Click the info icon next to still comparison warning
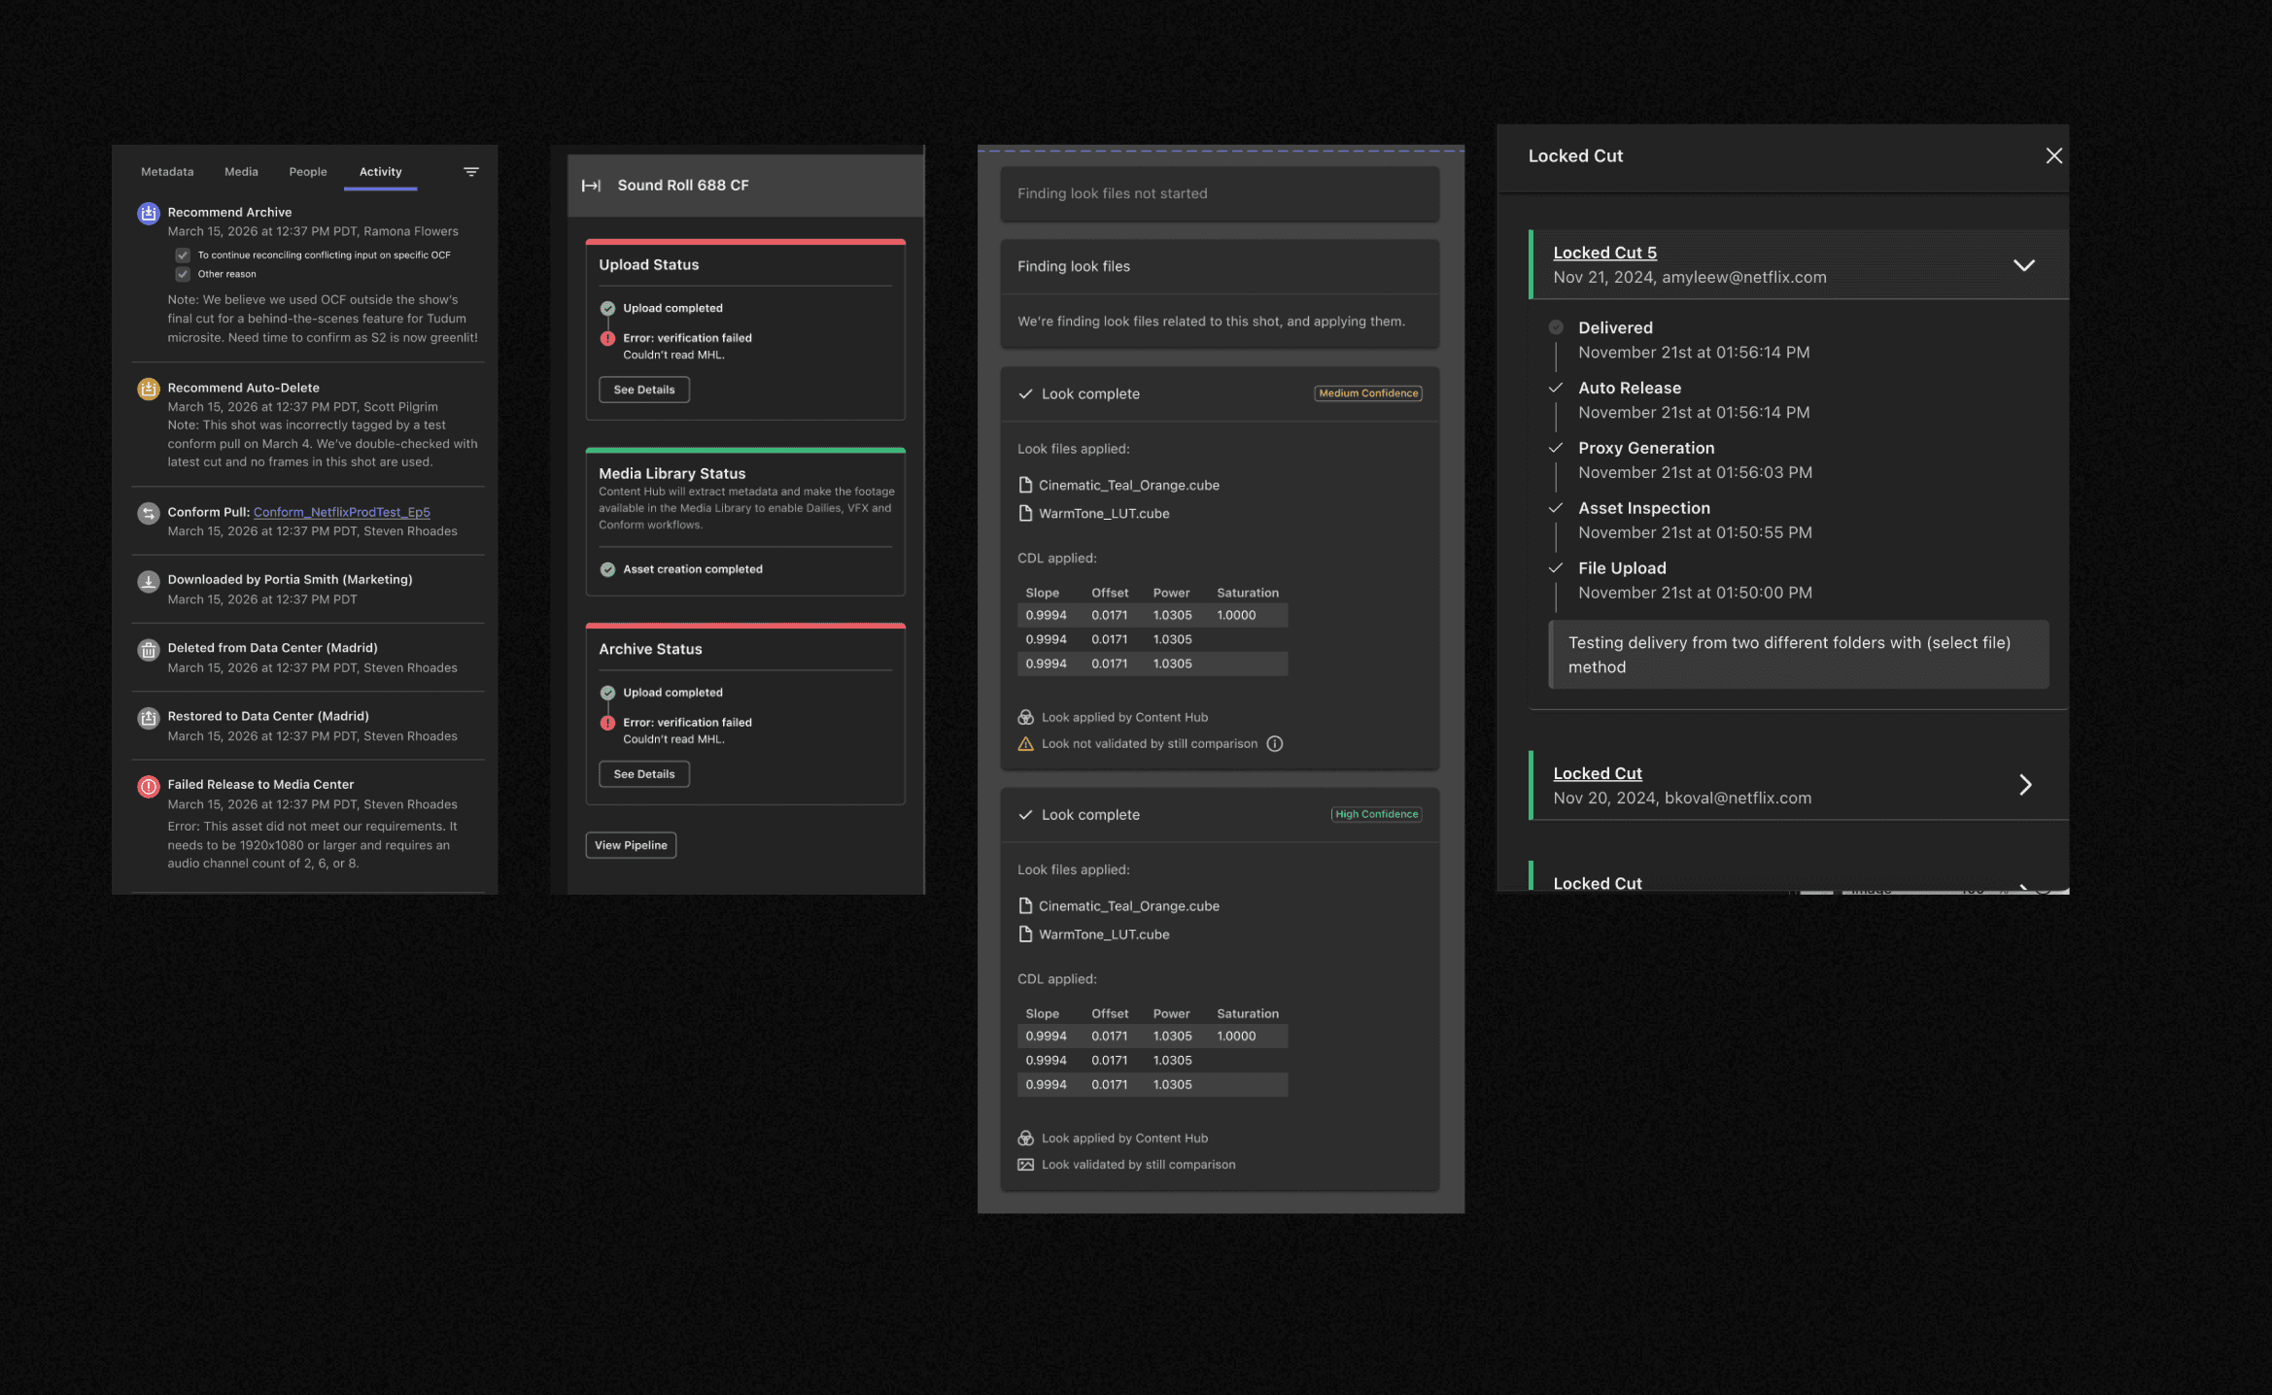 [x=1275, y=743]
